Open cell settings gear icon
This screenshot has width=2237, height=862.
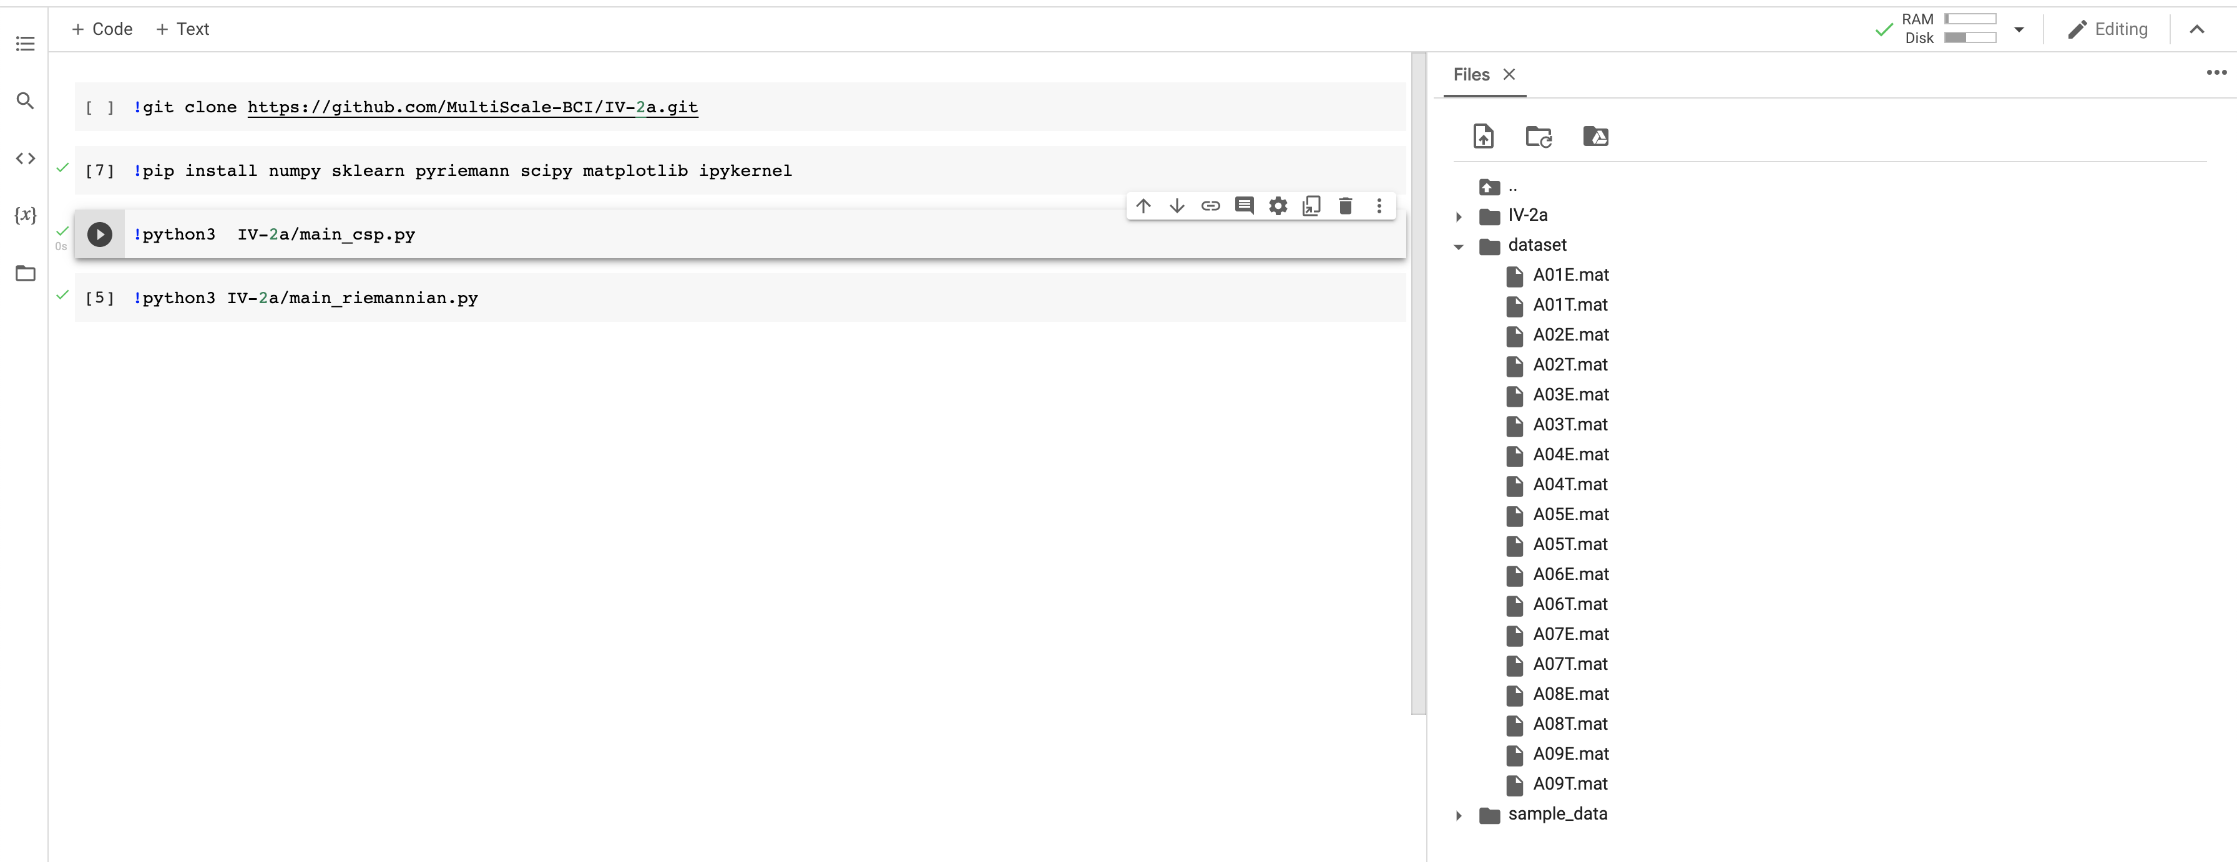[x=1278, y=206]
